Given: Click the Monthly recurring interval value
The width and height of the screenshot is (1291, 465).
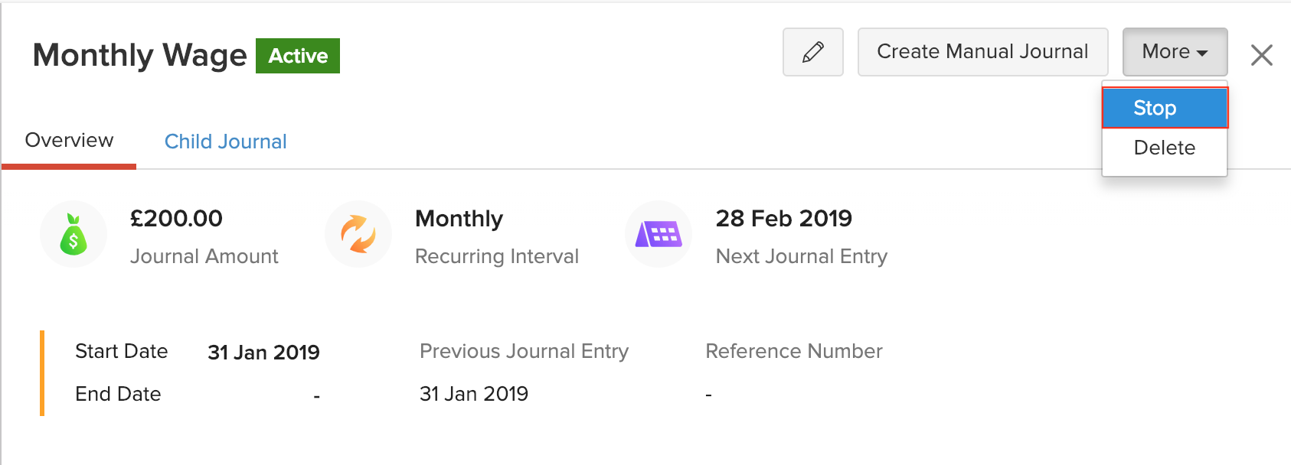Looking at the screenshot, I should click(459, 219).
